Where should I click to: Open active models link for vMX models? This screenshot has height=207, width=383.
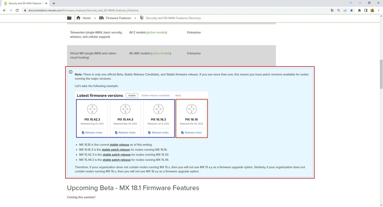coord(161,54)
